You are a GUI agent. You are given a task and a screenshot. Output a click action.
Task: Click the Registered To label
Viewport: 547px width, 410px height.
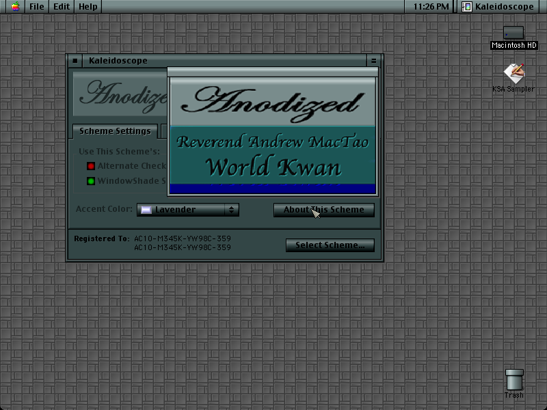[x=101, y=238]
